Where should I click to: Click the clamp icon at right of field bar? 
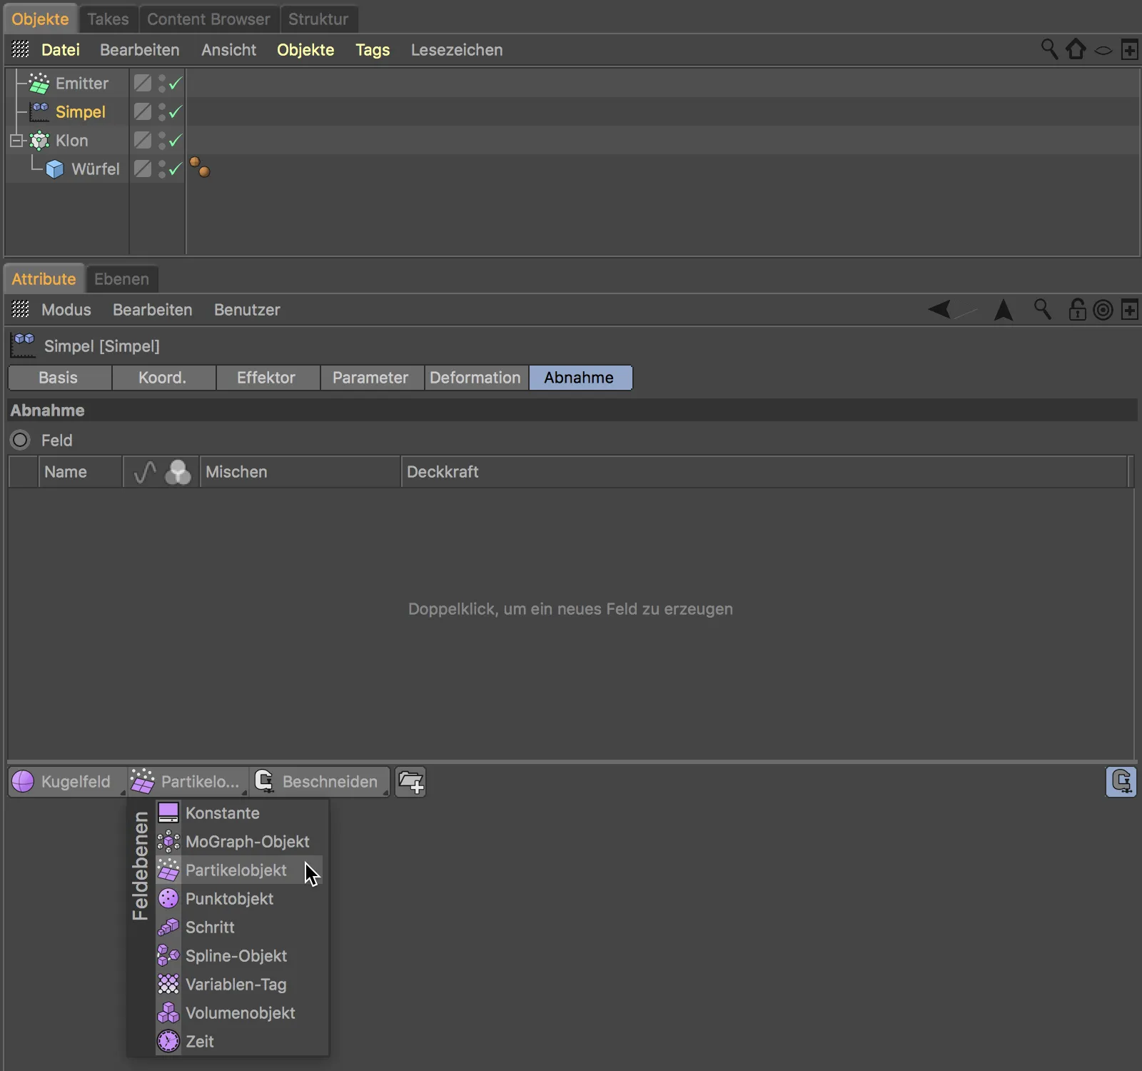[1121, 782]
